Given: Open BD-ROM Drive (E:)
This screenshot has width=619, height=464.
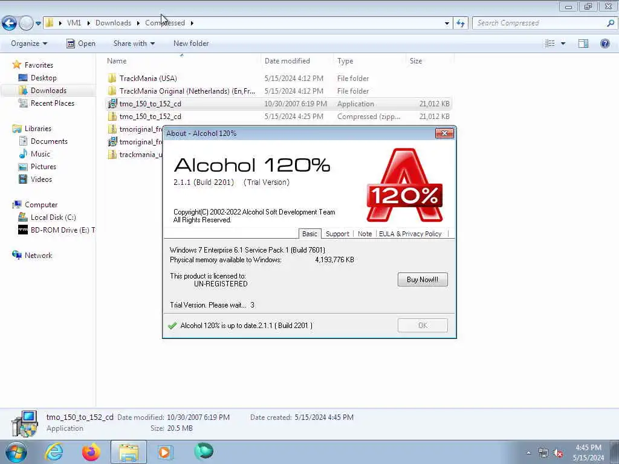Looking at the screenshot, I should point(56,230).
